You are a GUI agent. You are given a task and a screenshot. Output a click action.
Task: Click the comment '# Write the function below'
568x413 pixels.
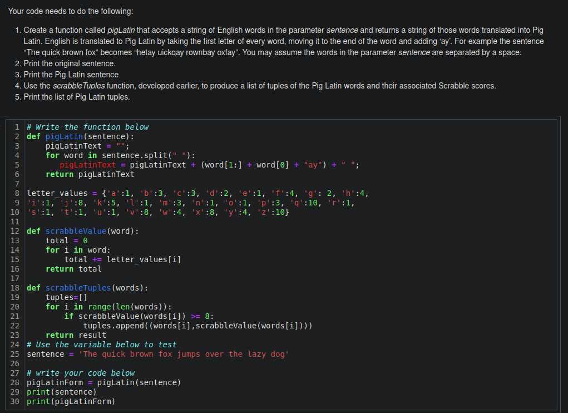click(88, 127)
